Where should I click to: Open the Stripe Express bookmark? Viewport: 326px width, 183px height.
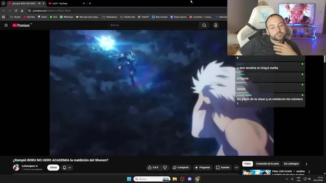pyautogui.click(x=178, y=17)
